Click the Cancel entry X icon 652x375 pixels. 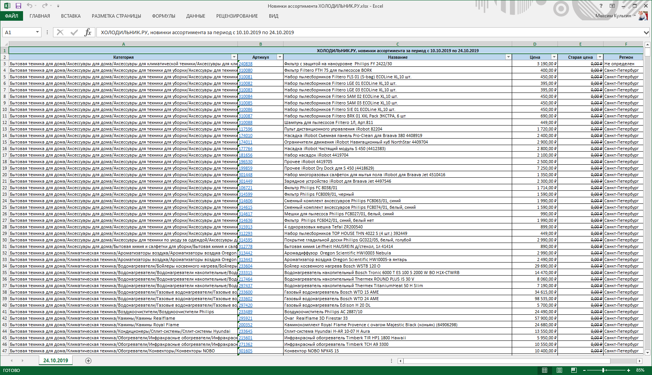[60, 32]
